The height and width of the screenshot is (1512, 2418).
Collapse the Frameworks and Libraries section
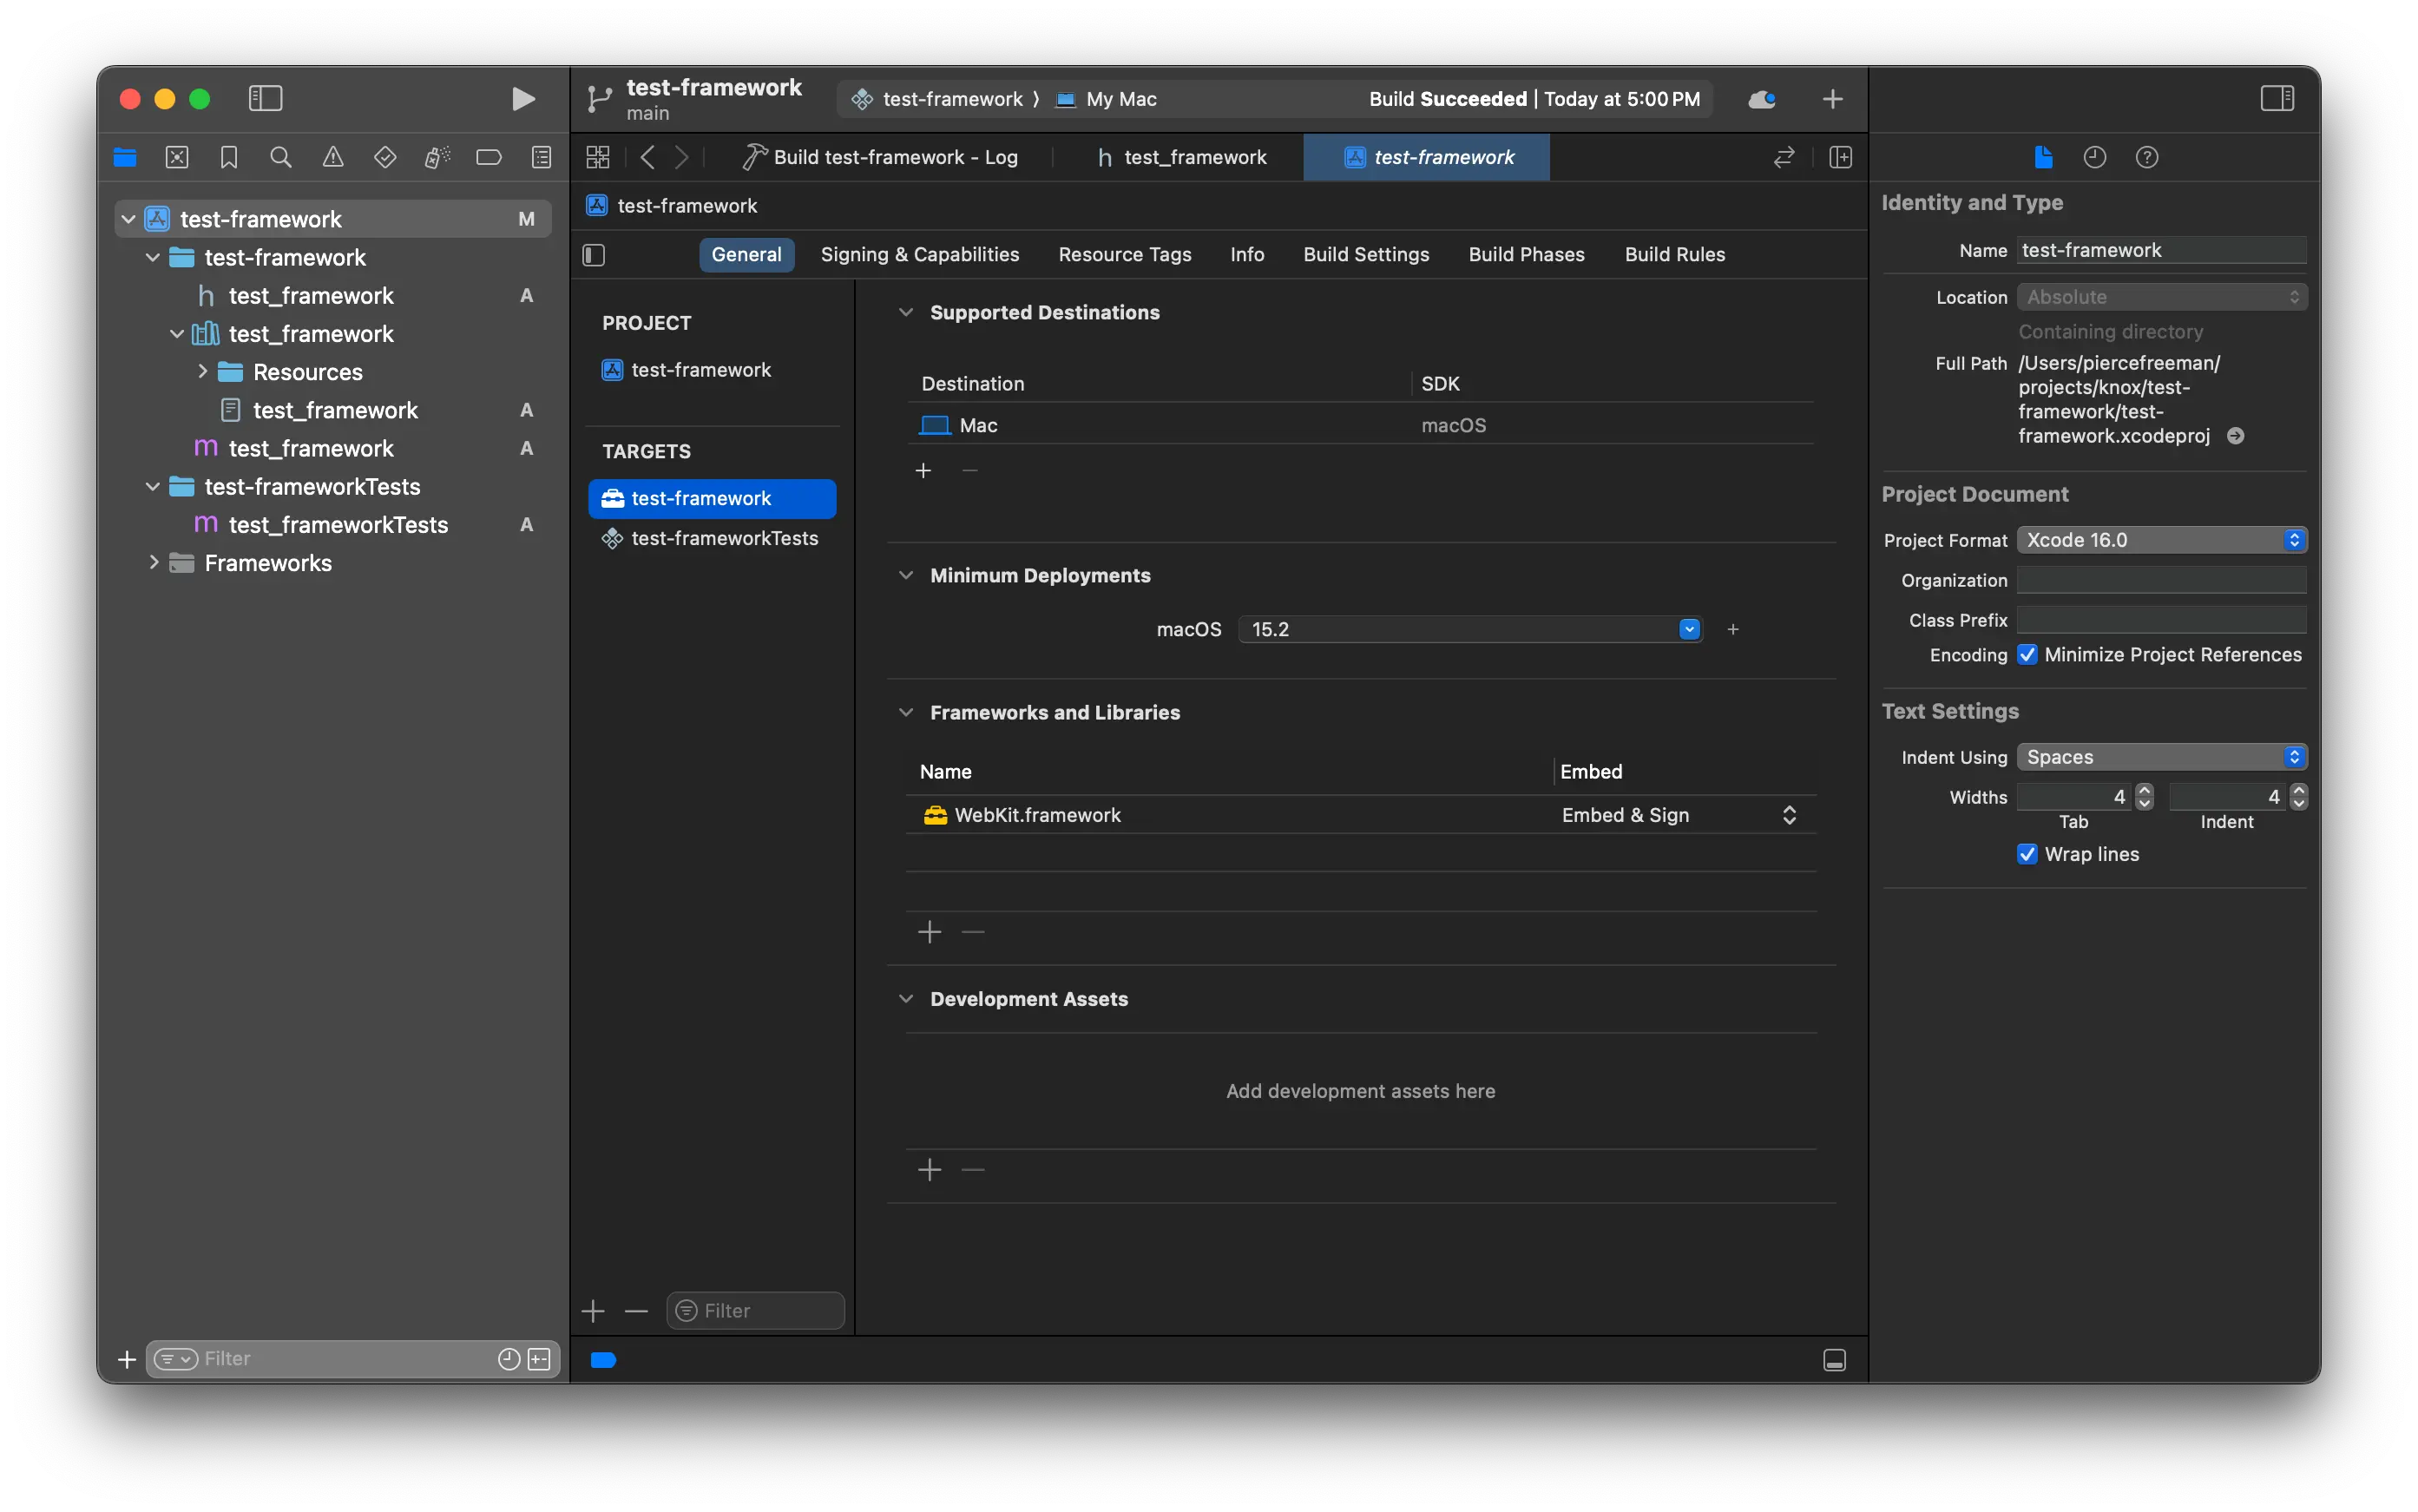tap(905, 712)
